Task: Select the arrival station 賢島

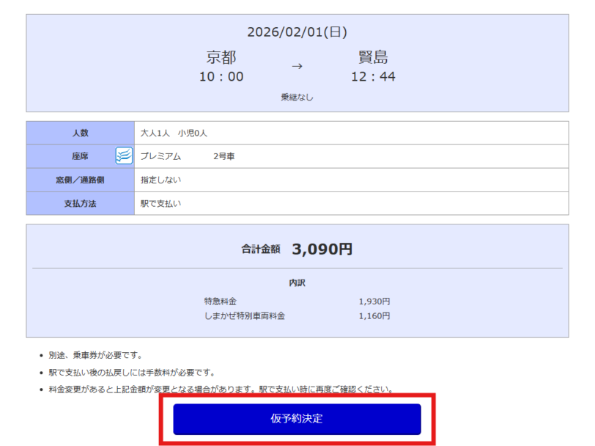Action: pos(373,57)
